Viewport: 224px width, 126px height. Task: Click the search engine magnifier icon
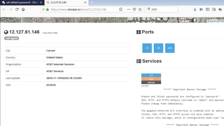point(148,9)
